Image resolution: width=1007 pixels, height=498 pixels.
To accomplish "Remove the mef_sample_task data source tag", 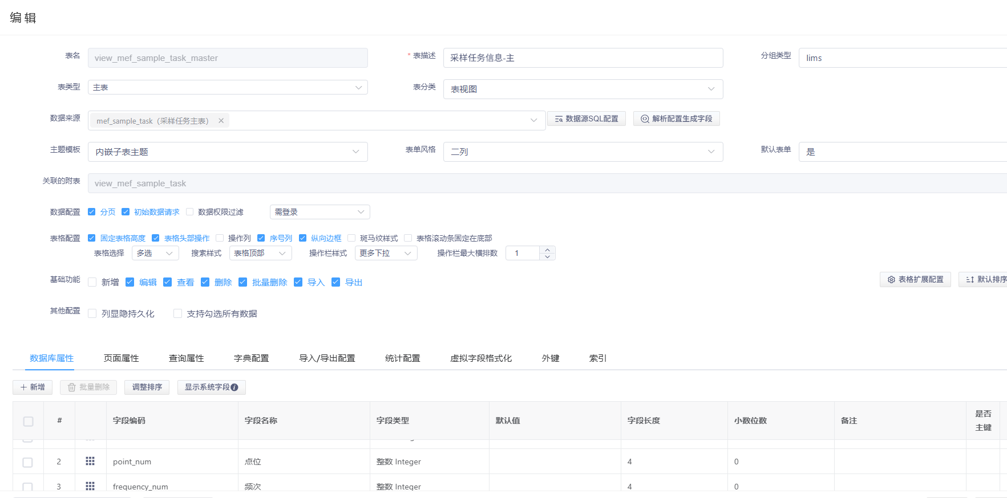I will [x=221, y=121].
